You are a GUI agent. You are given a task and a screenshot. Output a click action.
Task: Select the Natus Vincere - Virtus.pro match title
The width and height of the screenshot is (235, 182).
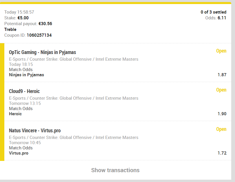35,131
